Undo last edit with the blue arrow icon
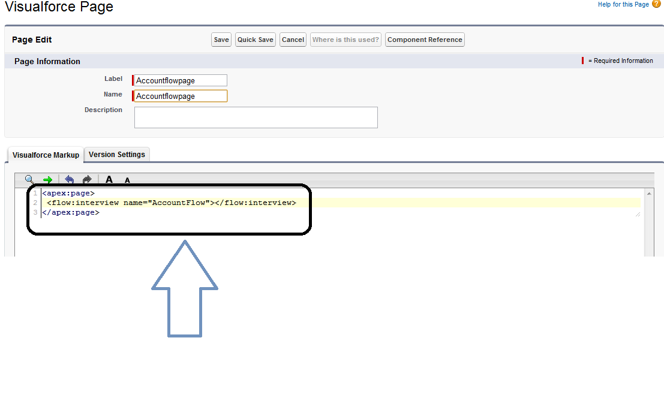Screen dimensions: 664x413 [69, 179]
